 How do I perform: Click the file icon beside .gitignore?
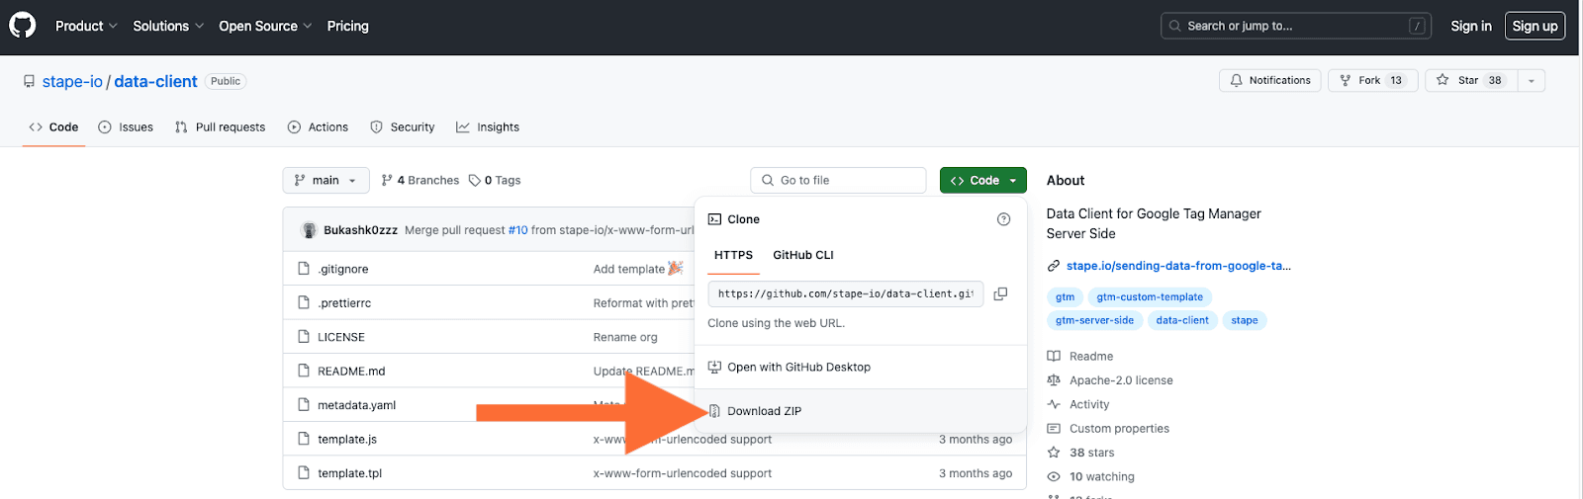[x=304, y=269]
